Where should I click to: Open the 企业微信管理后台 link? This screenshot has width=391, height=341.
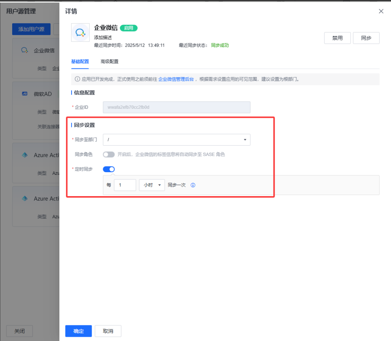point(176,79)
